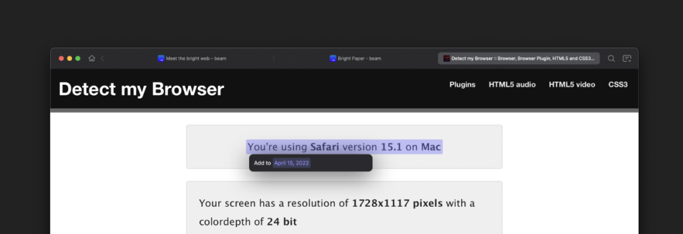
Task: Open the HTML5 audio link
Action: [x=512, y=85]
